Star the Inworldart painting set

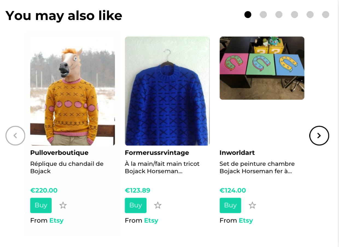pos(252,205)
